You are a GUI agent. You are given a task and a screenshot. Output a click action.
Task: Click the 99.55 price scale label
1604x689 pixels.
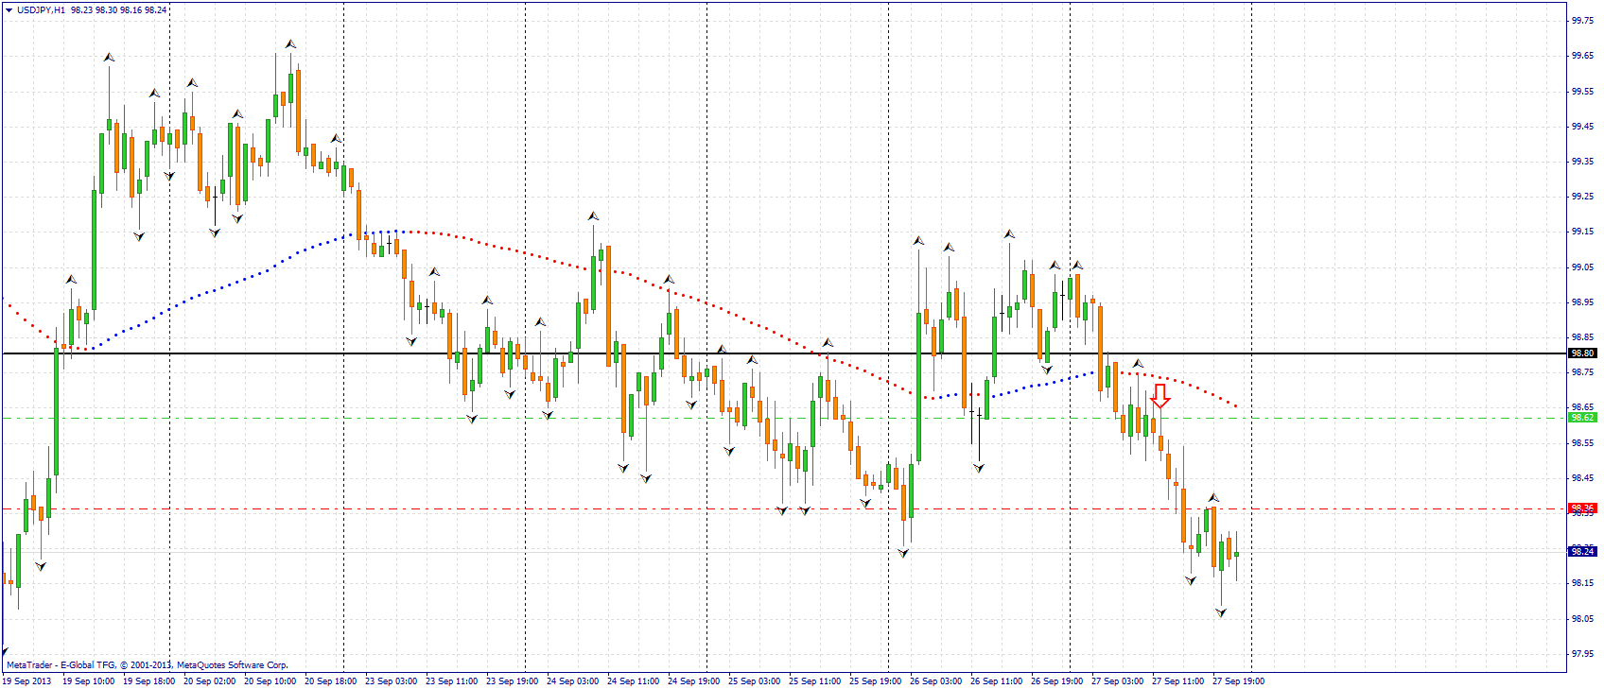pyautogui.click(x=1582, y=92)
